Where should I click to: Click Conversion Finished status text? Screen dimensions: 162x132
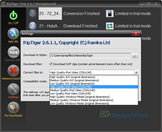point(82,13)
